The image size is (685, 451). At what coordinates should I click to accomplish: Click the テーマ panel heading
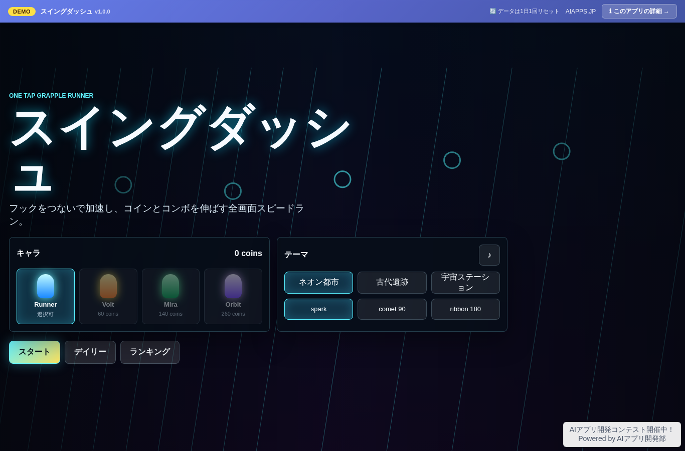pyautogui.click(x=296, y=255)
